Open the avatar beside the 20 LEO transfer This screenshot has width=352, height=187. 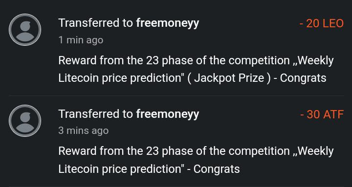point(25,30)
